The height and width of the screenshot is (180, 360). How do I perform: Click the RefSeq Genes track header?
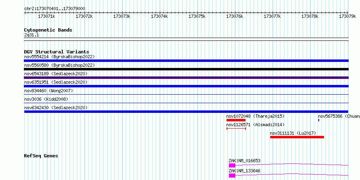pyautogui.click(x=41, y=156)
